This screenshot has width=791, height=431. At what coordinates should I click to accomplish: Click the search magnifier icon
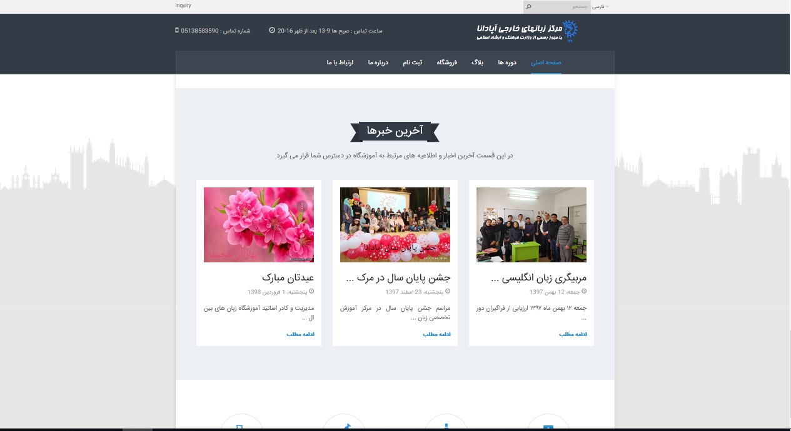[x=528, y=7]
